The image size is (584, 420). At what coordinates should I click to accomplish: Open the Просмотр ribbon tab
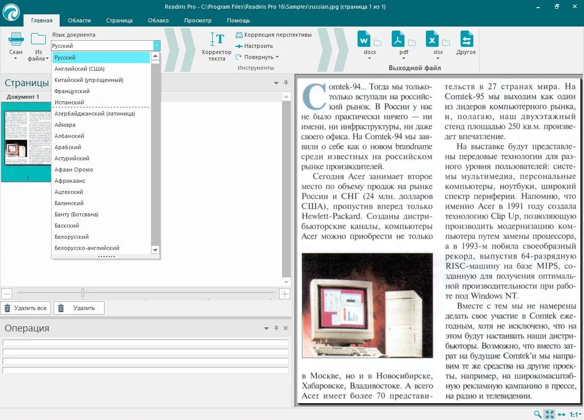[x=198, y=20]
